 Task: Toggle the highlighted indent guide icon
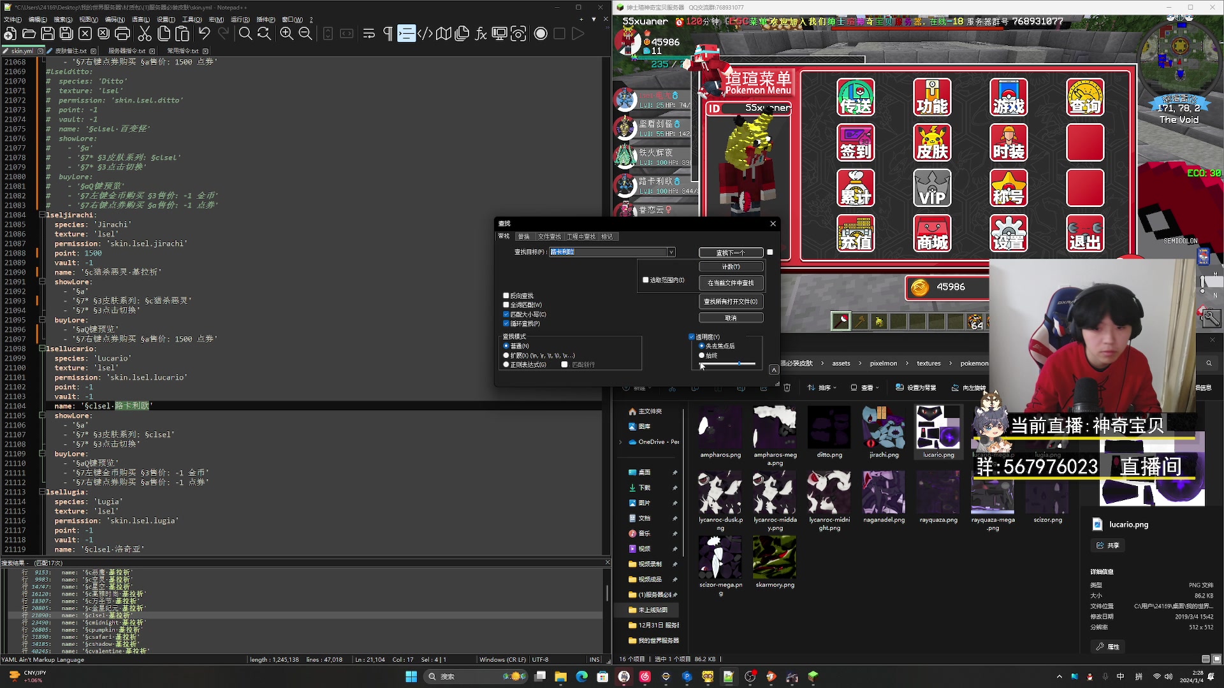click(x=406, y=34)
